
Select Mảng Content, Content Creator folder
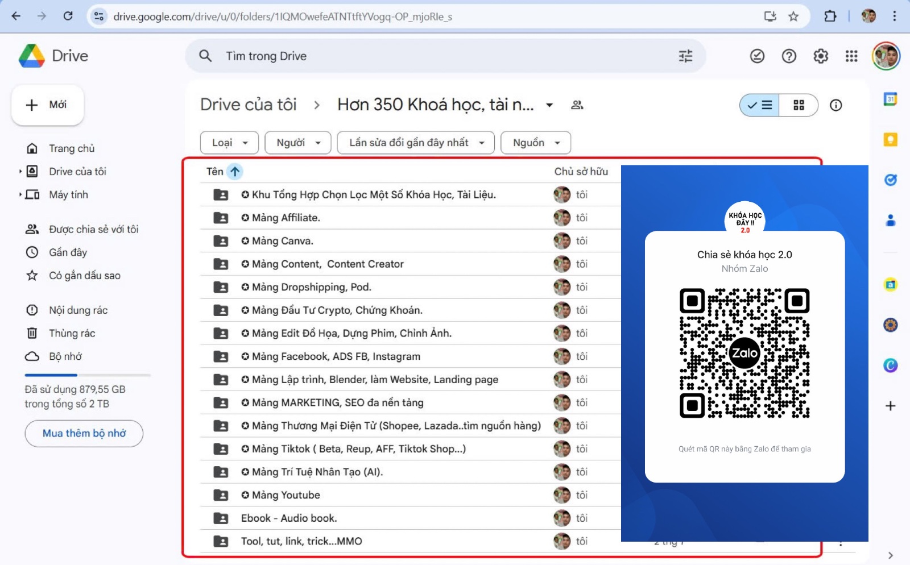(409, 264)
